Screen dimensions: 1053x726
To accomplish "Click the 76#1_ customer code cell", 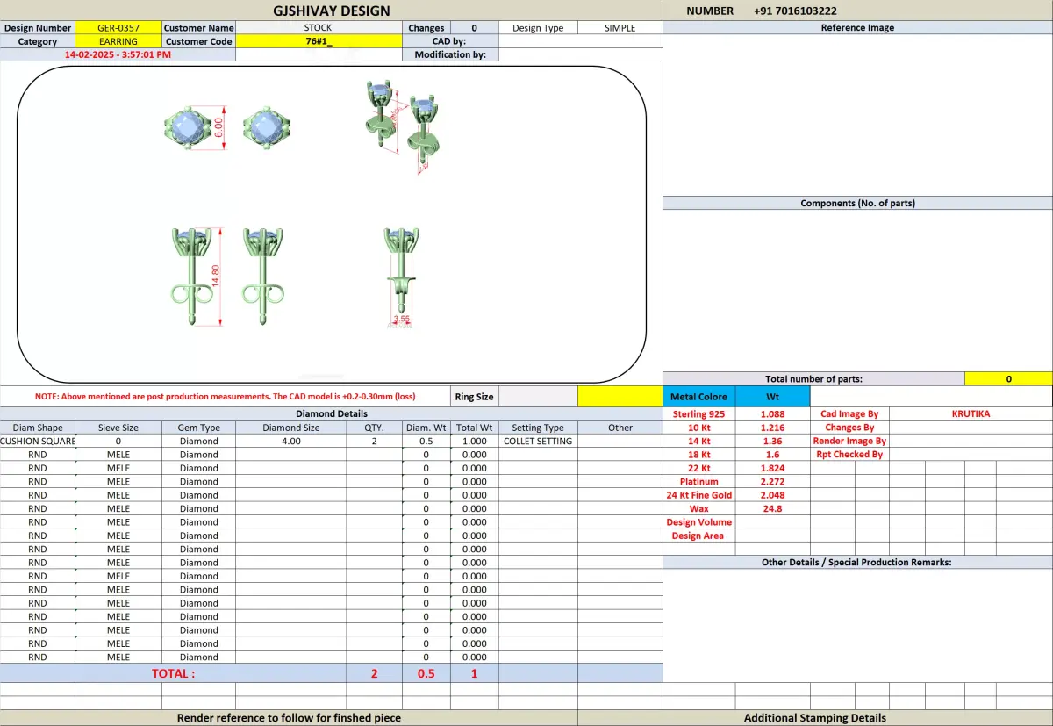I will pyautogui.click(x=319, y=41).
